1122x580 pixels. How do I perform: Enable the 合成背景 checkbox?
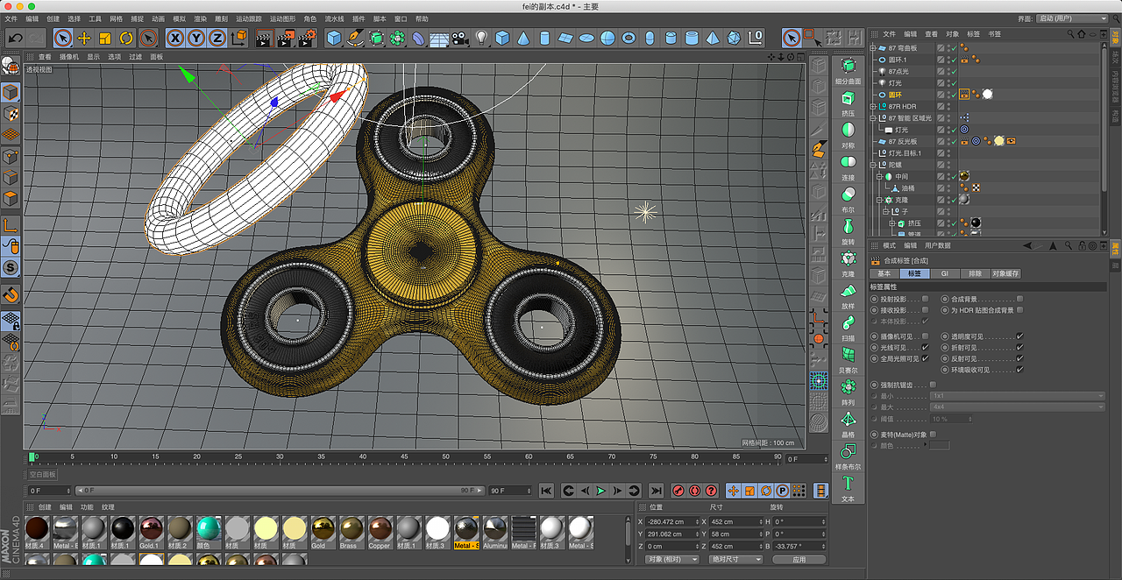coord(1019,299)
